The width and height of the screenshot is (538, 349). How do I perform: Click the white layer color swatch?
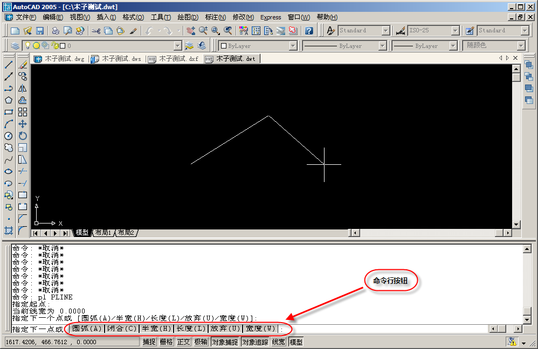point(63,46)
